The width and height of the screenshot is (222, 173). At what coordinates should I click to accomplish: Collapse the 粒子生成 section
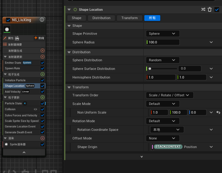(5, 74)
